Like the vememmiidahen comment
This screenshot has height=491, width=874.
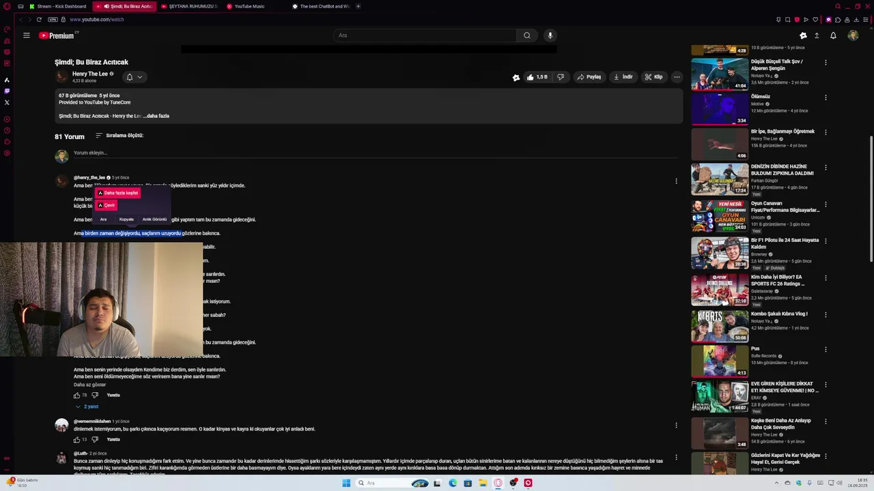(x=77, y=439)
